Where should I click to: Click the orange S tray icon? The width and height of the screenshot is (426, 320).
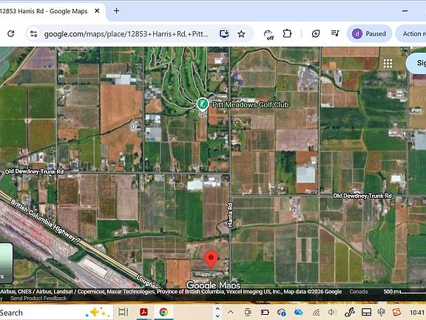pyautogui.click(x=396, y=312)
